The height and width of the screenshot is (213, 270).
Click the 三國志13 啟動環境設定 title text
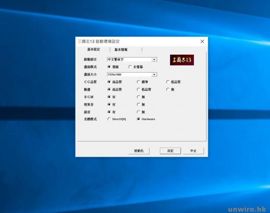99,41
